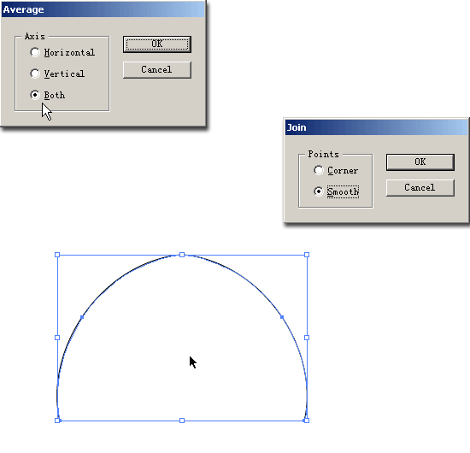Click the top-right bounding box handle
Viewport: 470px width, 453px height.
tap(307, 255)
